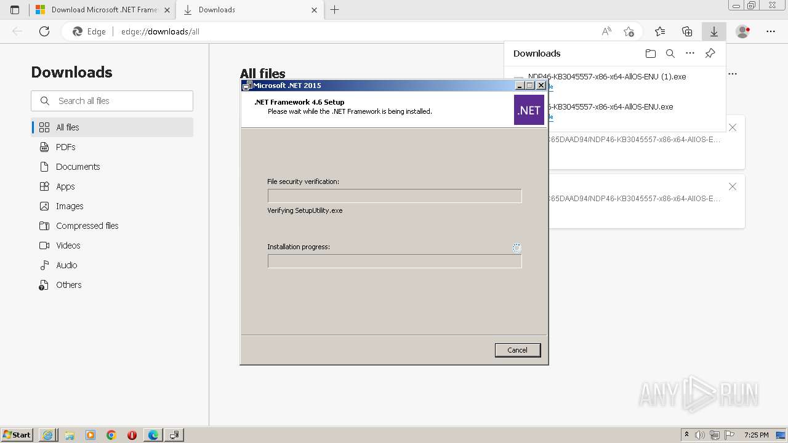This screenshot has width=788, height=443.
Task: Select Others category in sidebar
Action: click(x=112, y=285)
